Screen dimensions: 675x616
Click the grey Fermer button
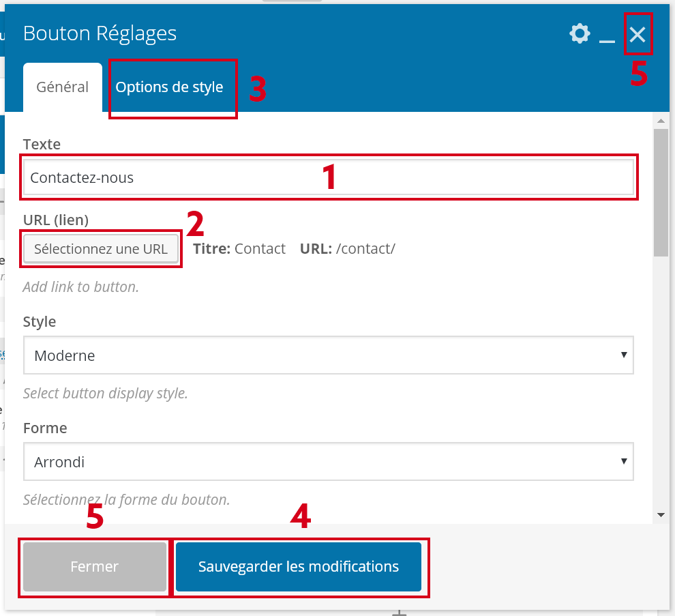point(94,567)
